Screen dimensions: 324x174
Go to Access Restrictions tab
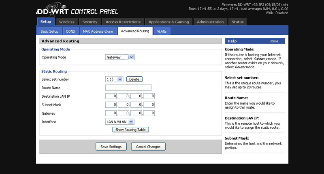123,22
